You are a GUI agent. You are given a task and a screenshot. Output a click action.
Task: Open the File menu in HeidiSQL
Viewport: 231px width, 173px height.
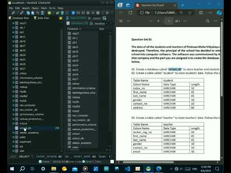pyautogui.click(x=11, y=8)
